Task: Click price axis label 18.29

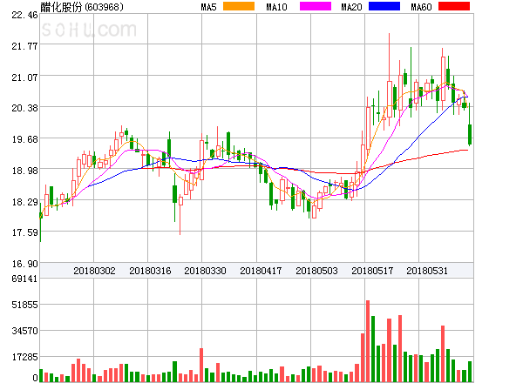Action: (x=24, y=202)
